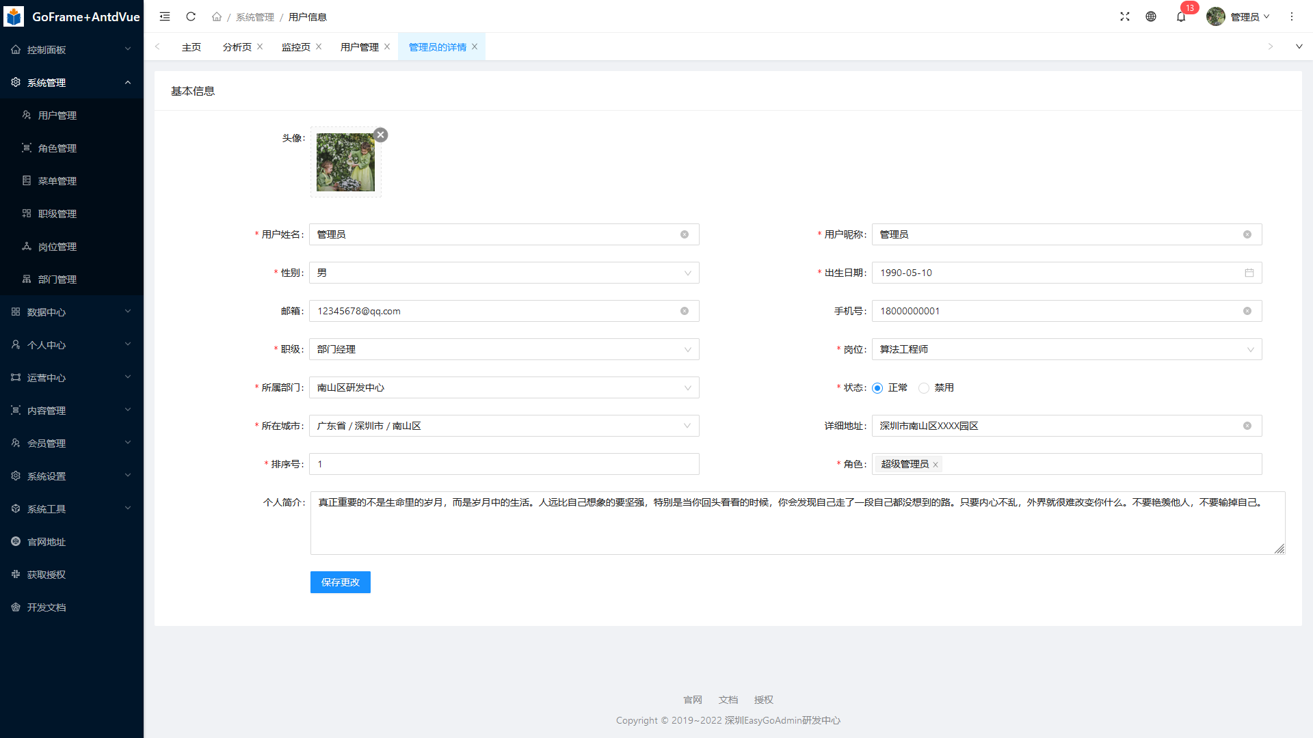
Task: Remove the 超级管理员 role tag
Action: (x=936, y=465)
